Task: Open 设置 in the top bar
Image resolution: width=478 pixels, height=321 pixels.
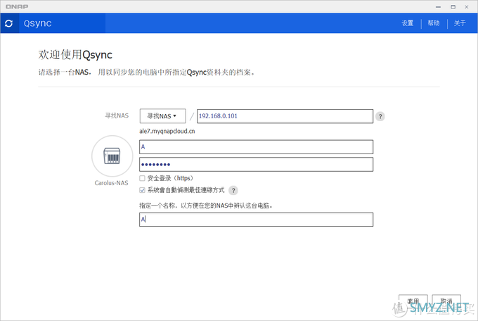Action: point(408,23)
